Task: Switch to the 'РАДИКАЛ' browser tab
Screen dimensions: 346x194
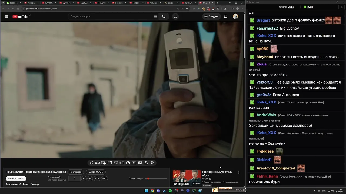Action: click(84, 3)
